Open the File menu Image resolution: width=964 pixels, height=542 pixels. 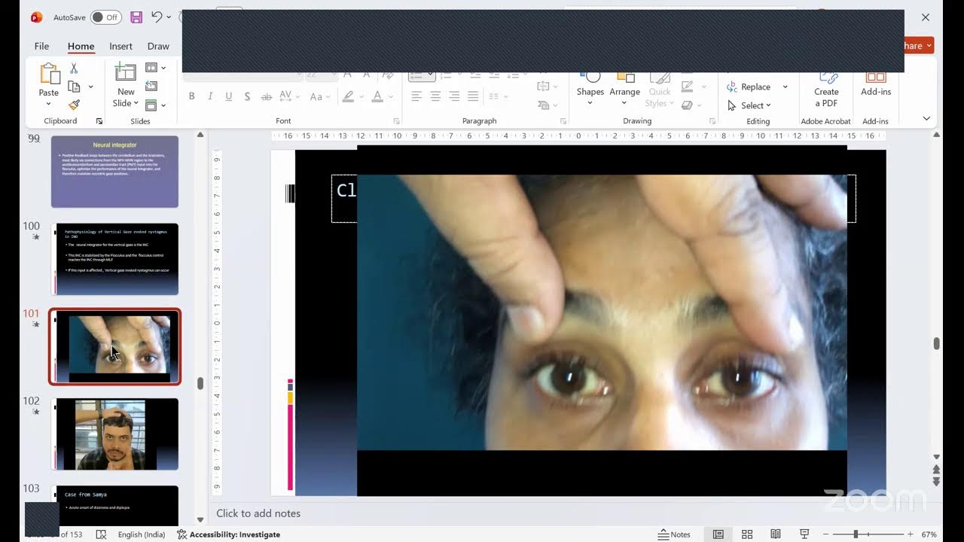click(x=41, y=46)
